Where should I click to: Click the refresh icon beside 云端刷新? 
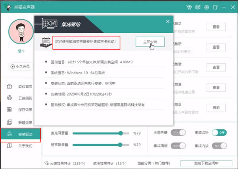pos(10,98)
